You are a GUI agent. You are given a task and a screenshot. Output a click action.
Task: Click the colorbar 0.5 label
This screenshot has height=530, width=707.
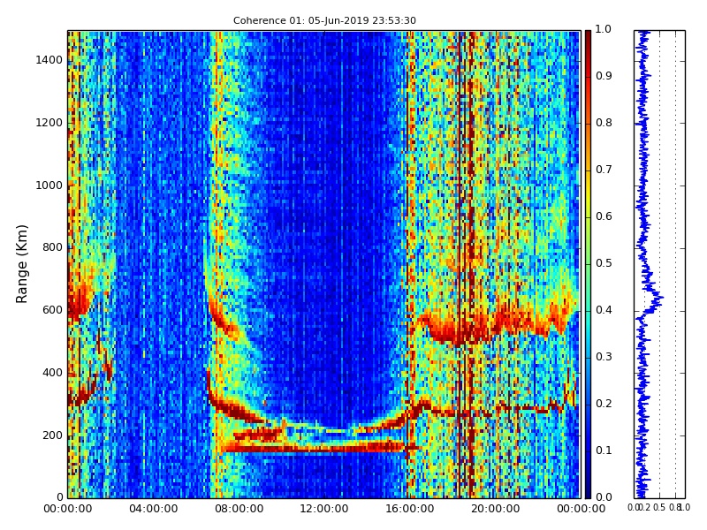coord(604,263)
